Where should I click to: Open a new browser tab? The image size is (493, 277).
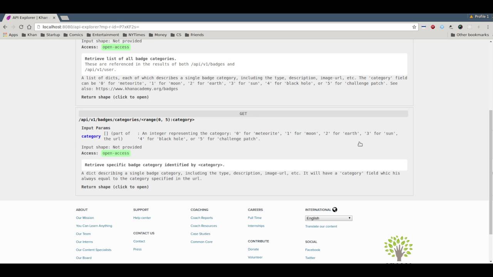pos(65,18)
